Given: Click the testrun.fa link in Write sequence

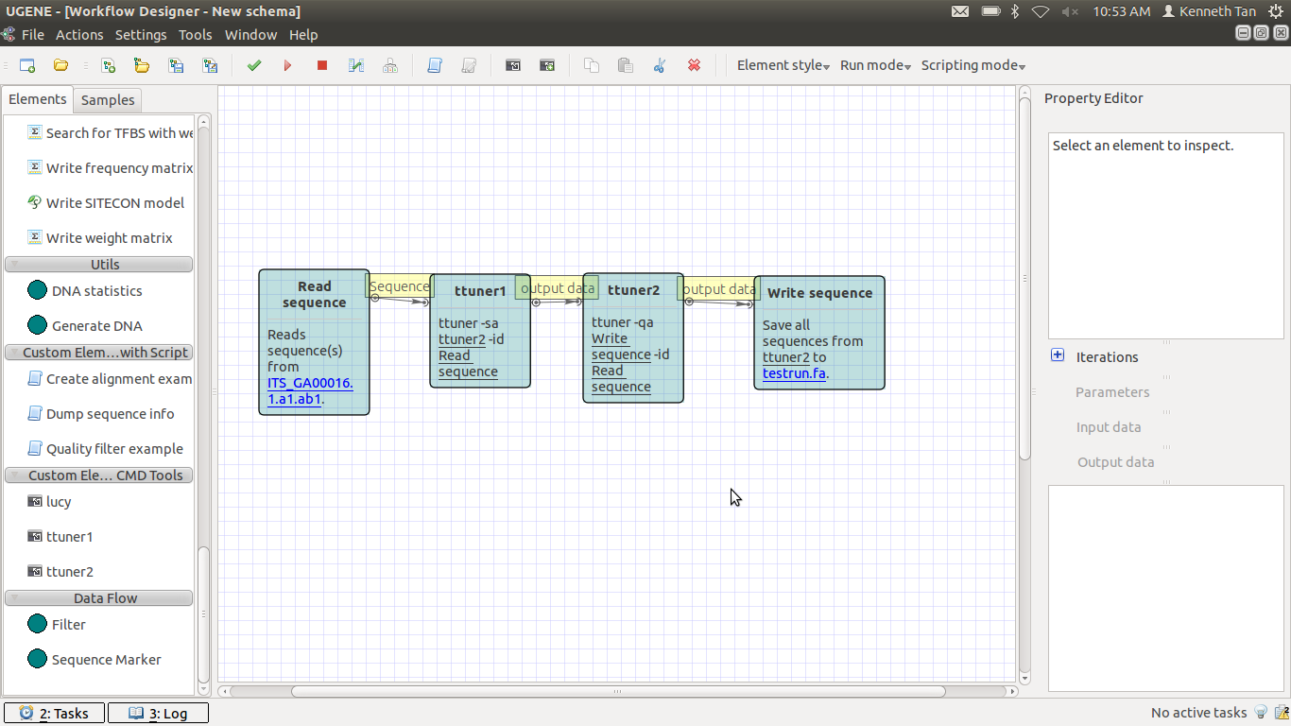Looking at the screenshot, I should 794,373.
